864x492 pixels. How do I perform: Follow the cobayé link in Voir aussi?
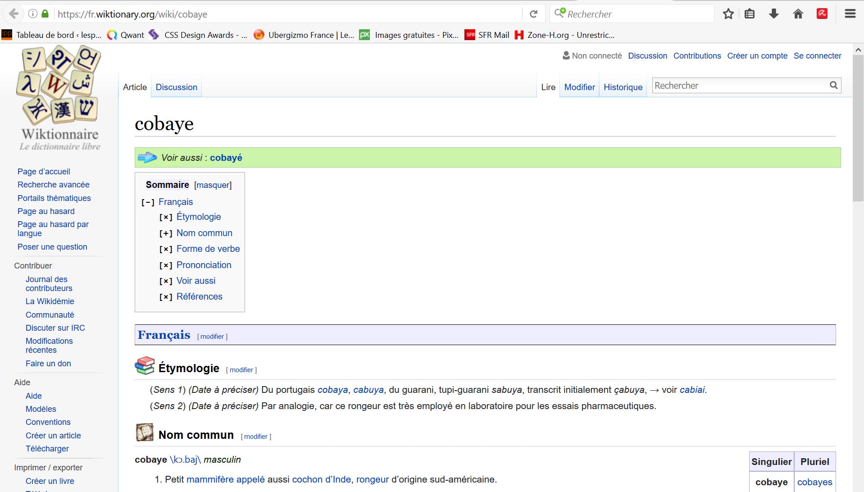click(226, 158)
